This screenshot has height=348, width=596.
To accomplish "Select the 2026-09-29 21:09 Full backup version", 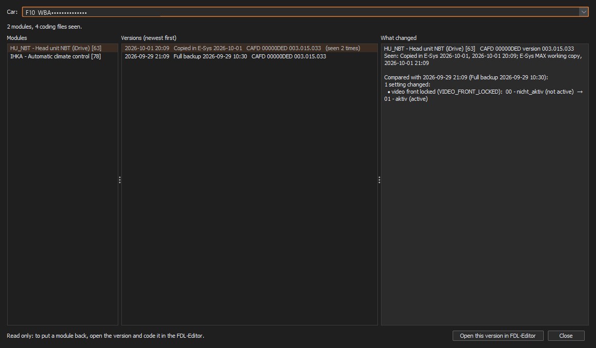I will (249, 56).
